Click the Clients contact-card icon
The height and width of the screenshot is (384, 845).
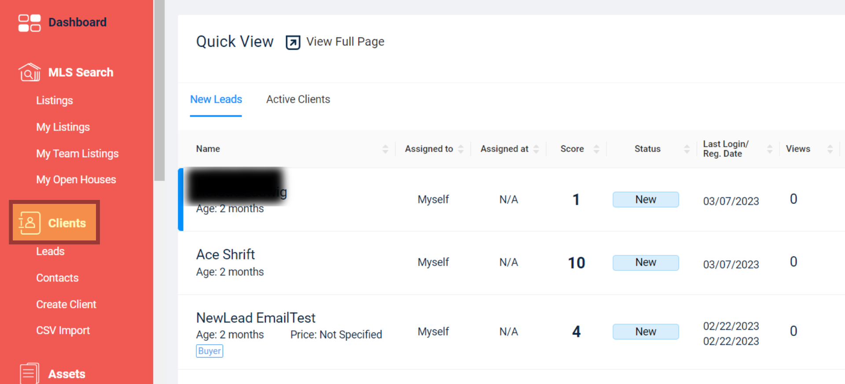(x=29, y=223)
